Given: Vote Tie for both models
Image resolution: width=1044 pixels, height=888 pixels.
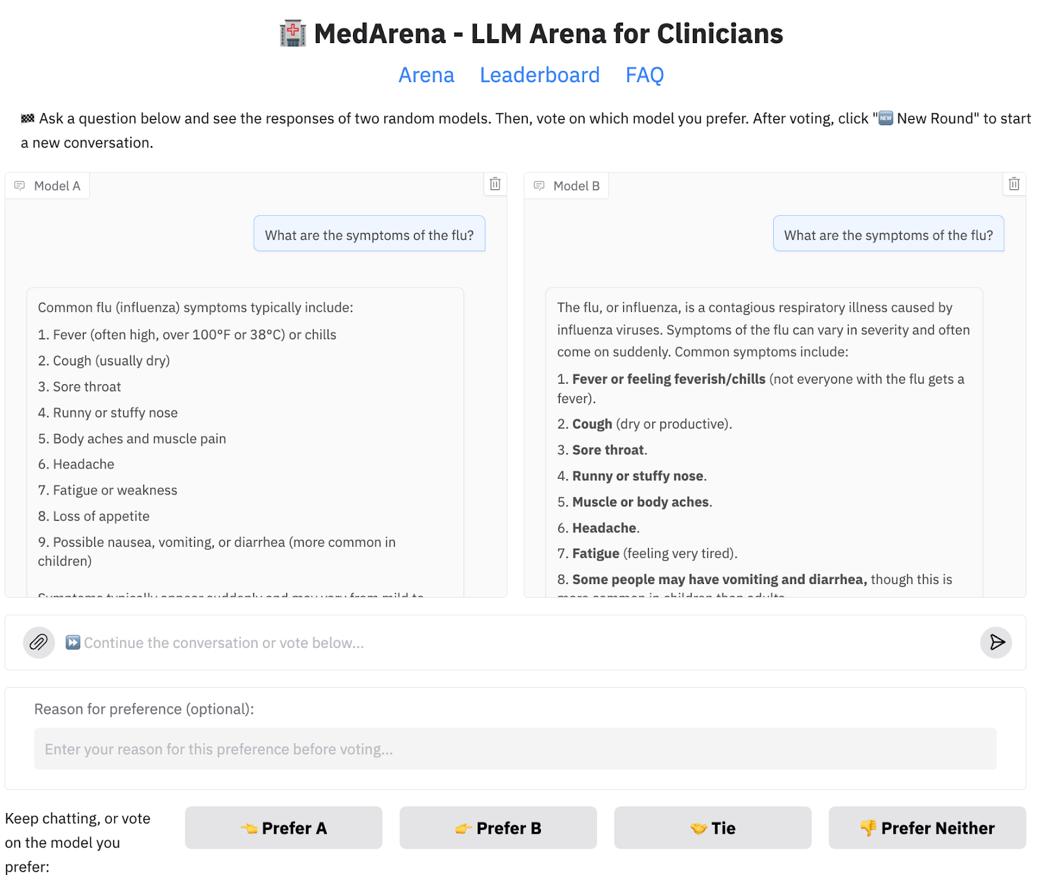Looking at the screenshot, I should [x=713, y=828].
